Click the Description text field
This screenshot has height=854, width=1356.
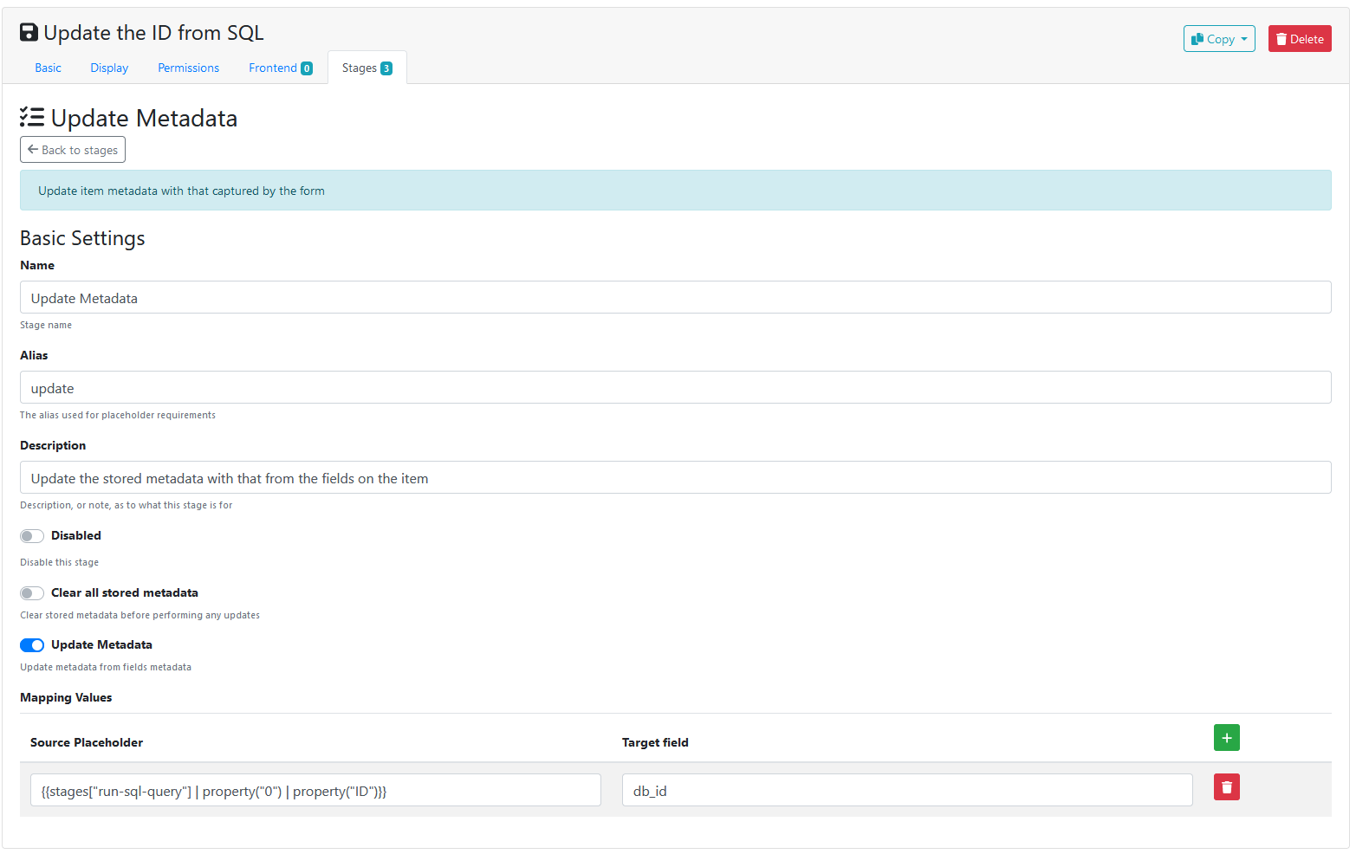tap(675, 478)
